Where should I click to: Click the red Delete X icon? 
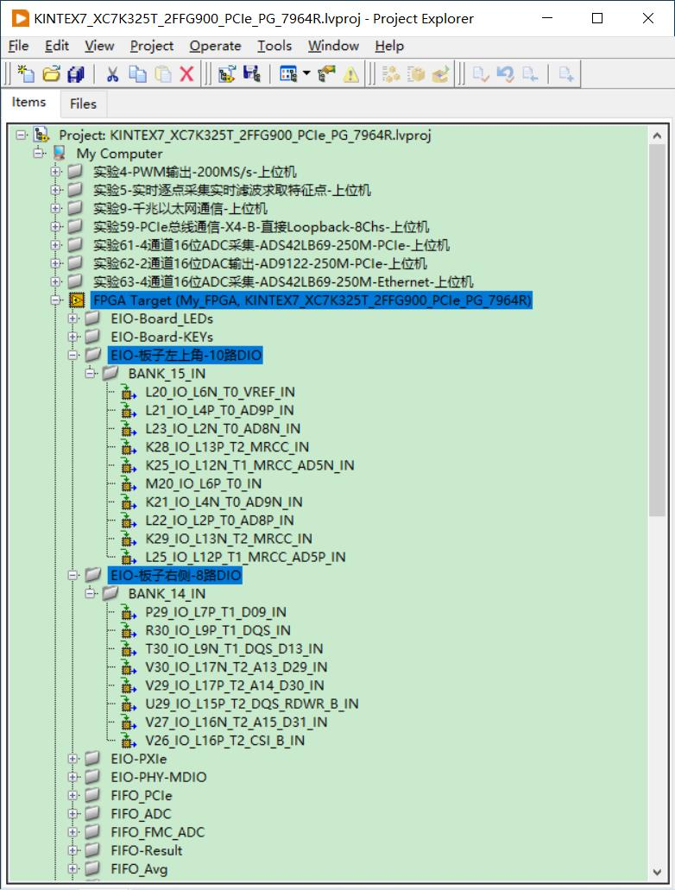tap(186, 73)
